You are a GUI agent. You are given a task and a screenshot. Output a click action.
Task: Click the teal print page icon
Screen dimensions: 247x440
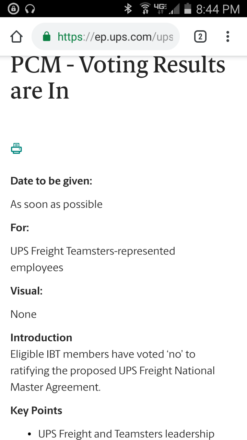pyautogui.click(x=16, y=148)
